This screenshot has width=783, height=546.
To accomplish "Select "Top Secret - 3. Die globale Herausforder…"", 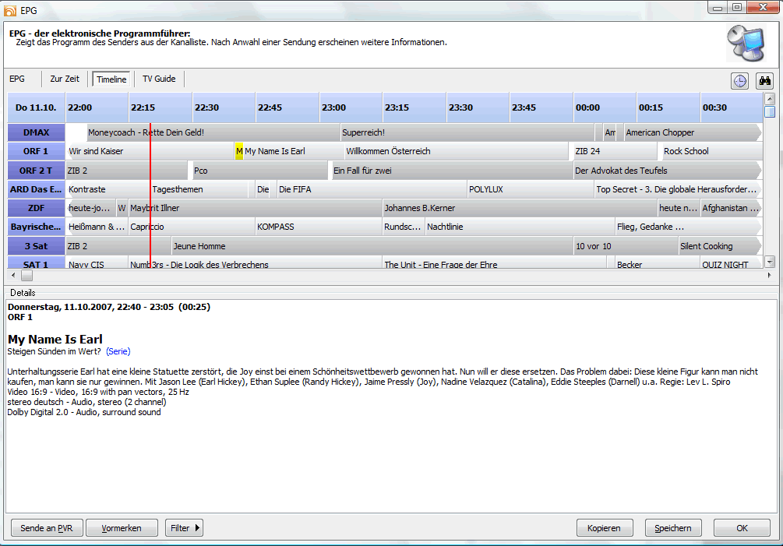I will click(x=678, y=189).
